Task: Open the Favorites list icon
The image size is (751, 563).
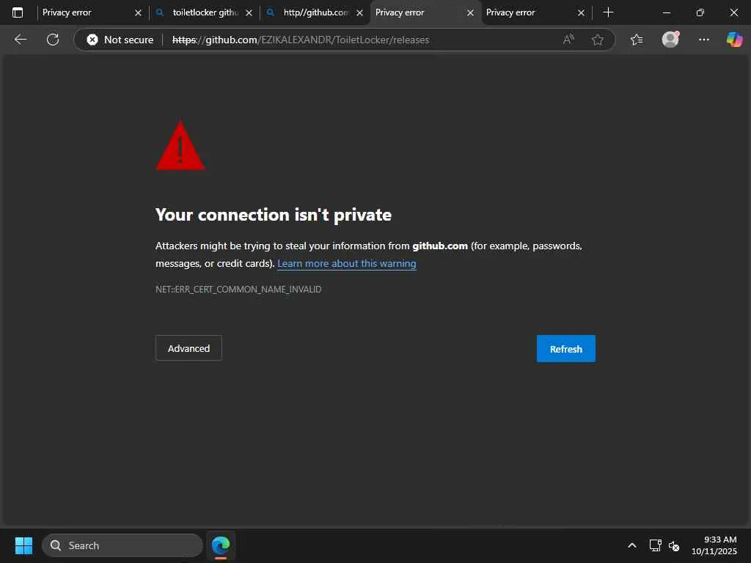Action: 637,40
